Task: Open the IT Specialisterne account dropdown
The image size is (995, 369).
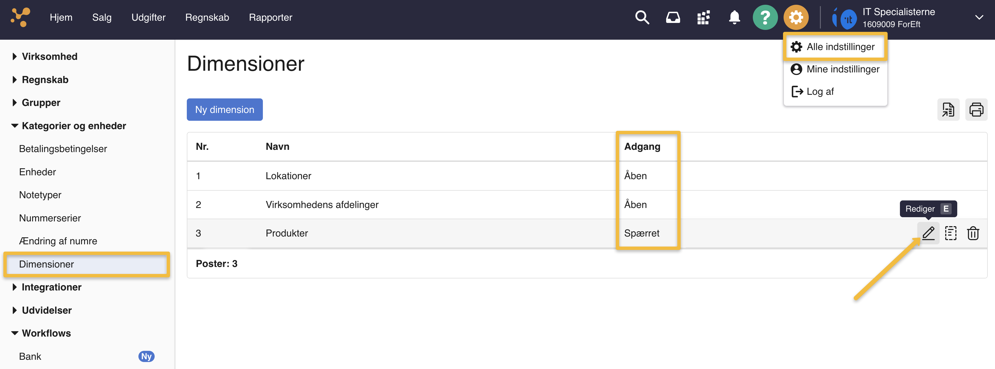Action: 979,17
